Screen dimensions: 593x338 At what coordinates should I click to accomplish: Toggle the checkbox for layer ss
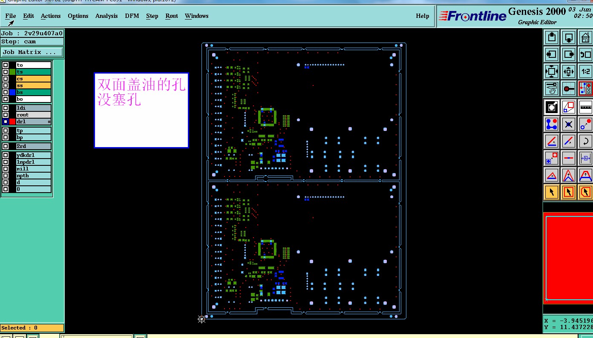point(6,85)
